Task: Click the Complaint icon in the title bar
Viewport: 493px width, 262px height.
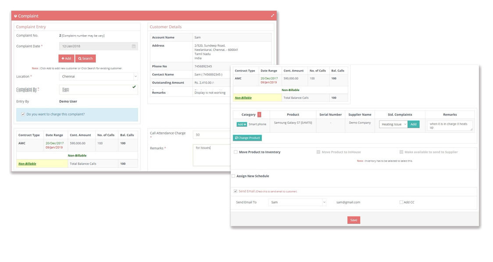Action: [x=16, y=15]
